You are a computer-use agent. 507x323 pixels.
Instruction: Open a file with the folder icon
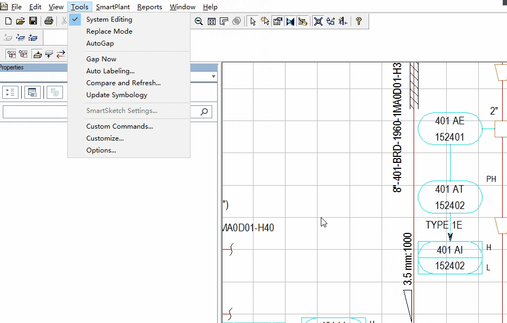[x=21, y=21]
